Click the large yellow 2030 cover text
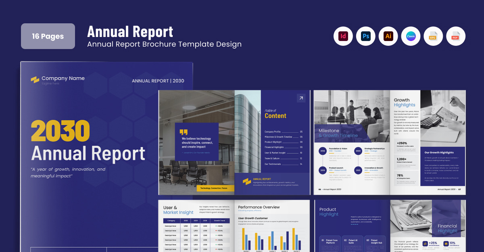 (60, 131)
